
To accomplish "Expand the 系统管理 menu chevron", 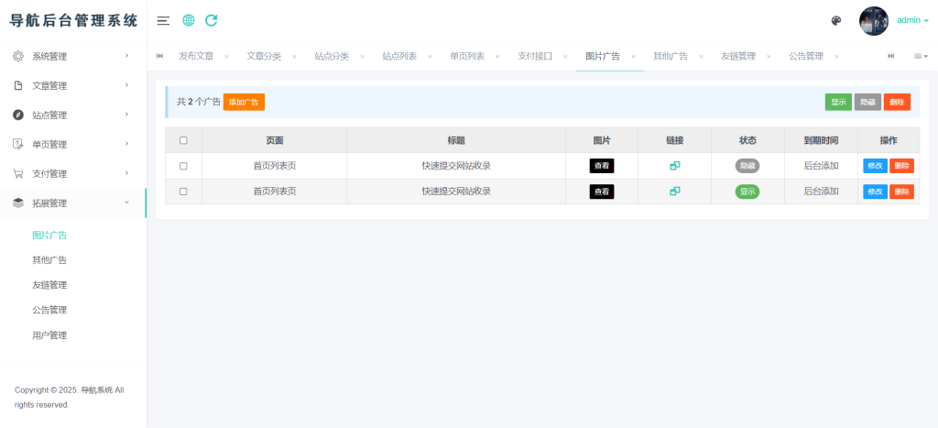I will click(126, 56).
